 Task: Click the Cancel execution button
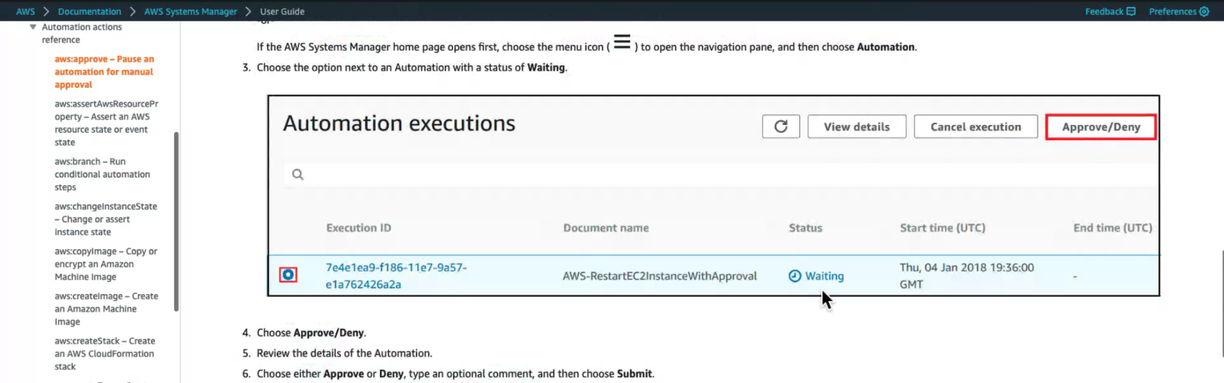pos(975,126)
